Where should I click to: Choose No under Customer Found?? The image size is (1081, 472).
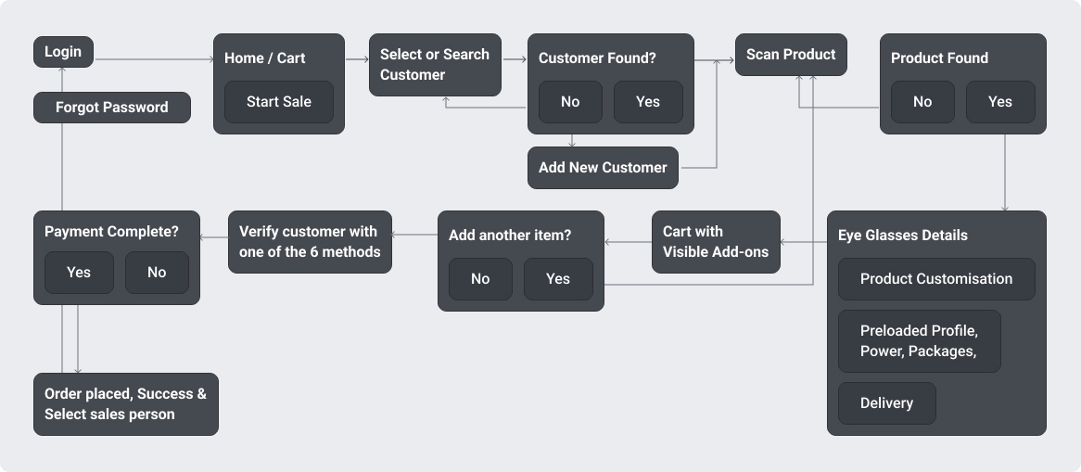[x=570, y=102]
